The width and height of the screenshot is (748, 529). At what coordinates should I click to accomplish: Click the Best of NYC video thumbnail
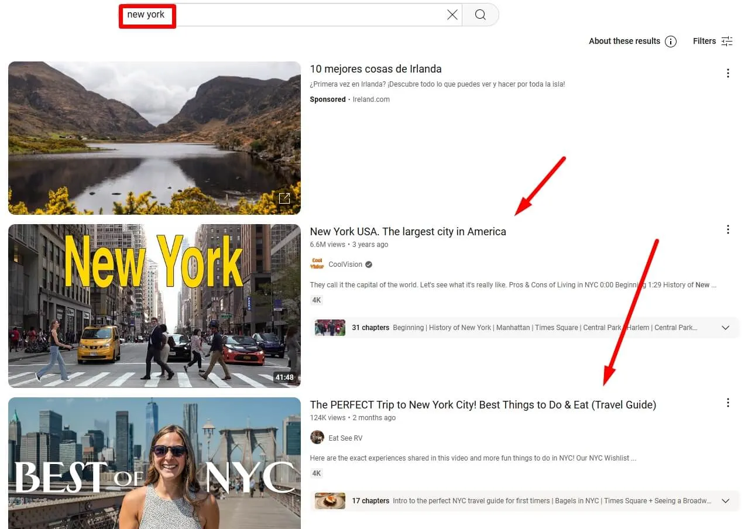(x=155, y=462)
